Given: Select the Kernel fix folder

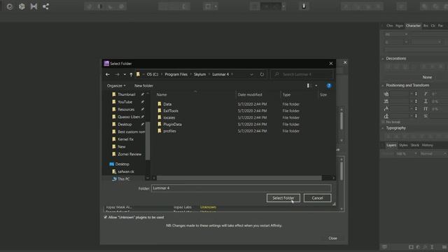Looking at the screenshot, I should [125, 139].
